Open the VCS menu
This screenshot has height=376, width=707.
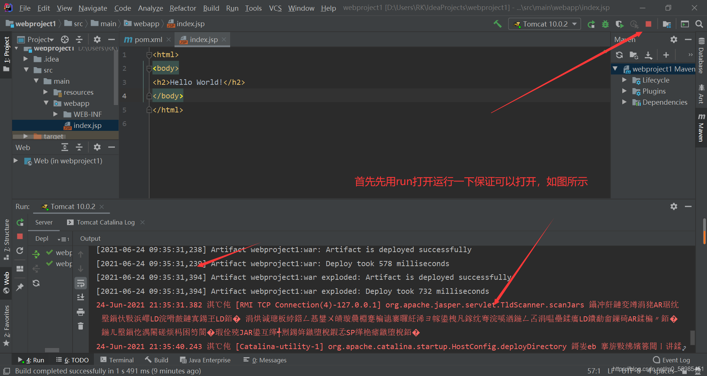(x=275, y=8)
